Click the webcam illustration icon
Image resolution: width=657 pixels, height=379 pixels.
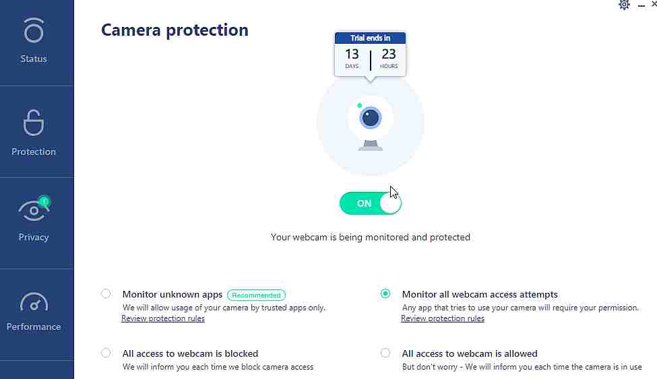pyautogui.click(x=371, y=123)
